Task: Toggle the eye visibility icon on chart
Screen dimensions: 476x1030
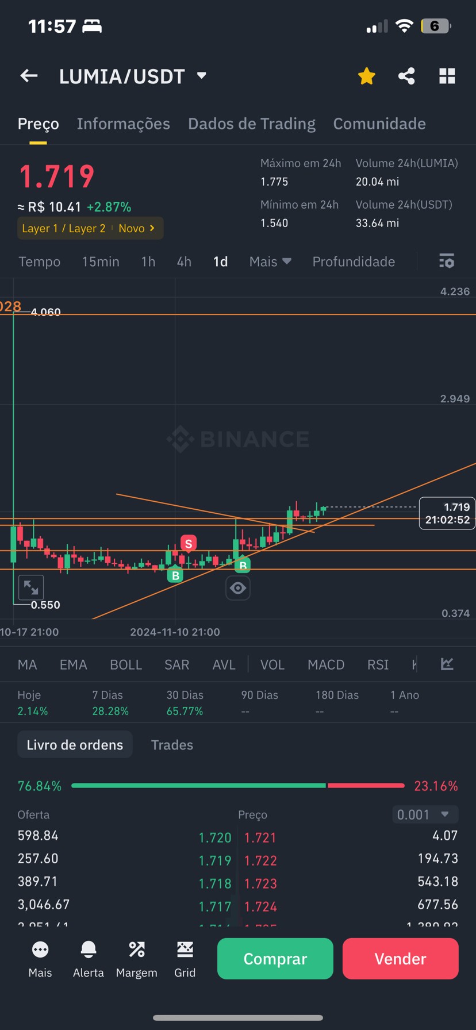Action: tap(238, 588)
